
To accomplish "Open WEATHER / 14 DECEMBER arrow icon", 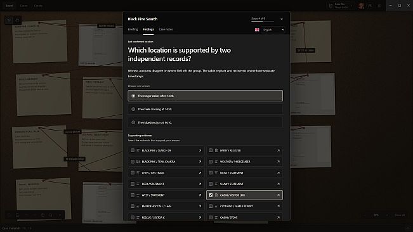I will [278, 162].
